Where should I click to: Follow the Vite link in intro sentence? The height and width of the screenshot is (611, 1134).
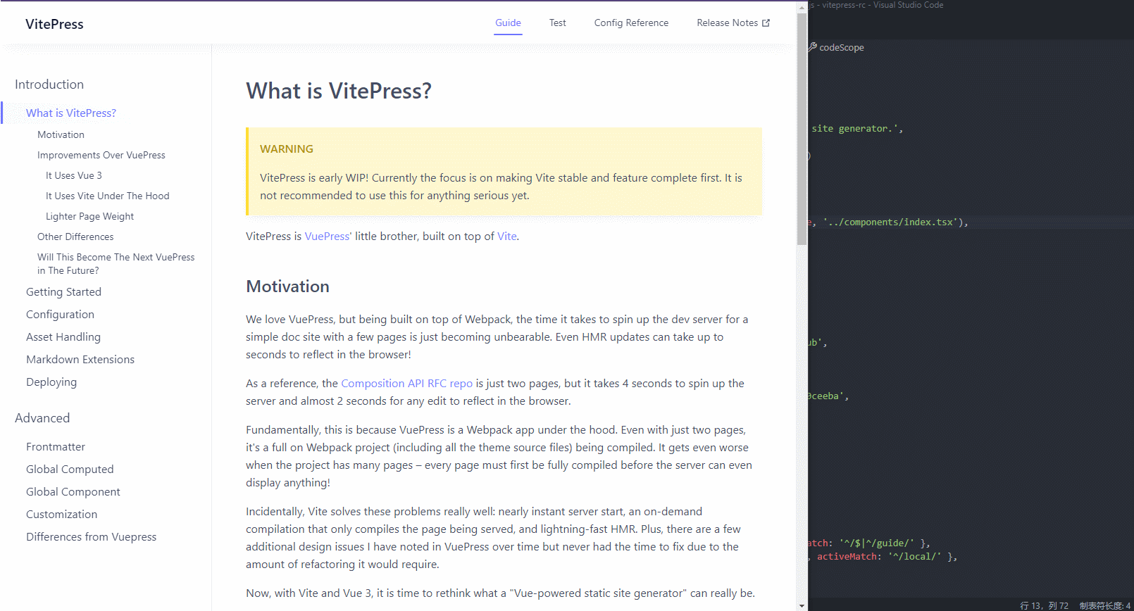[x=507, y=236]
